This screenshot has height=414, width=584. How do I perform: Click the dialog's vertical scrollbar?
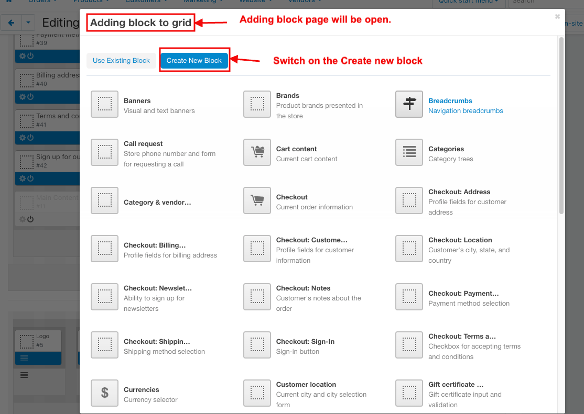click(561, 126)
